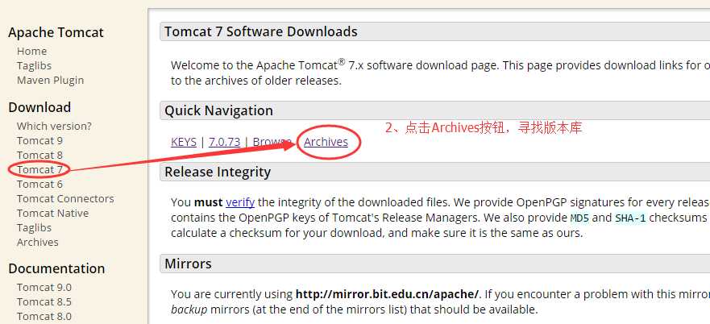Click the verify link under Release Integrity
710x324 pixels.
pos(240,202)
